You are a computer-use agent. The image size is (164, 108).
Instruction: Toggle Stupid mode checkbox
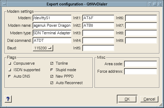tap(52, 70)
